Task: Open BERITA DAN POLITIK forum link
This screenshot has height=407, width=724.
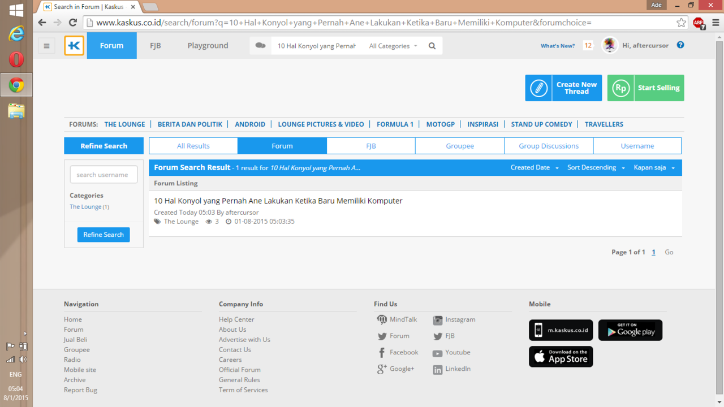Action: click(x=190, y=124)
